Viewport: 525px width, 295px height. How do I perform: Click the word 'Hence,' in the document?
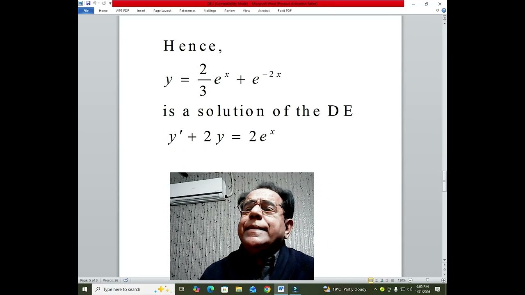pyautogui.click(x=193, y=46)
